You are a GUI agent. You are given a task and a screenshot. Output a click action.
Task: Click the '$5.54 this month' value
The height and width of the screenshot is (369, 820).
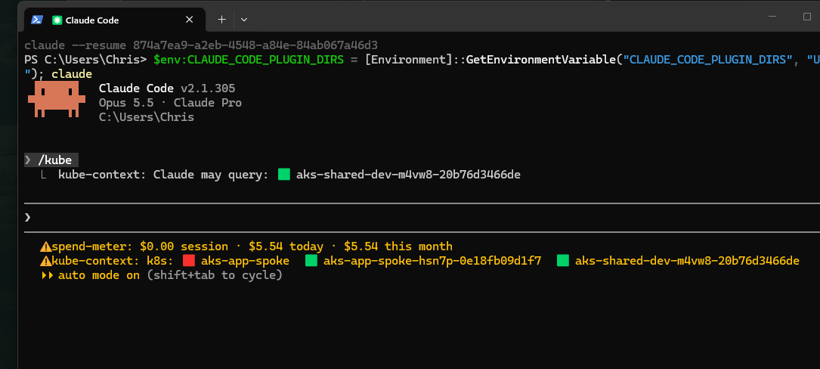(x=398, y=247)
